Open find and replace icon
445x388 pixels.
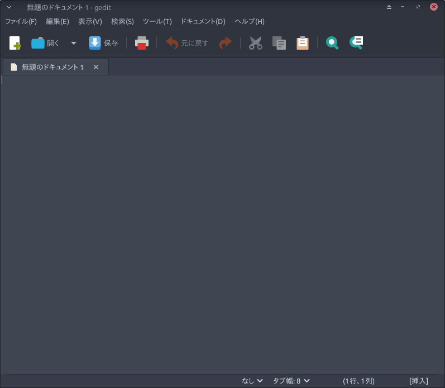tap(356, 43)
